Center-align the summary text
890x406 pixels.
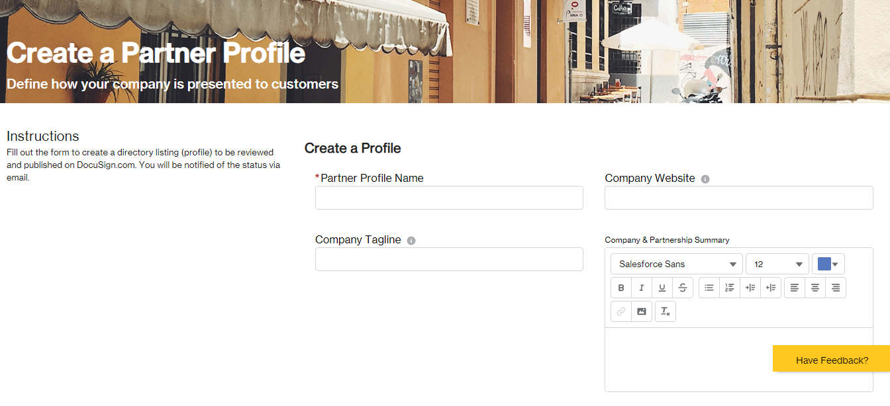pyautogui.click(x=815, y=287)
